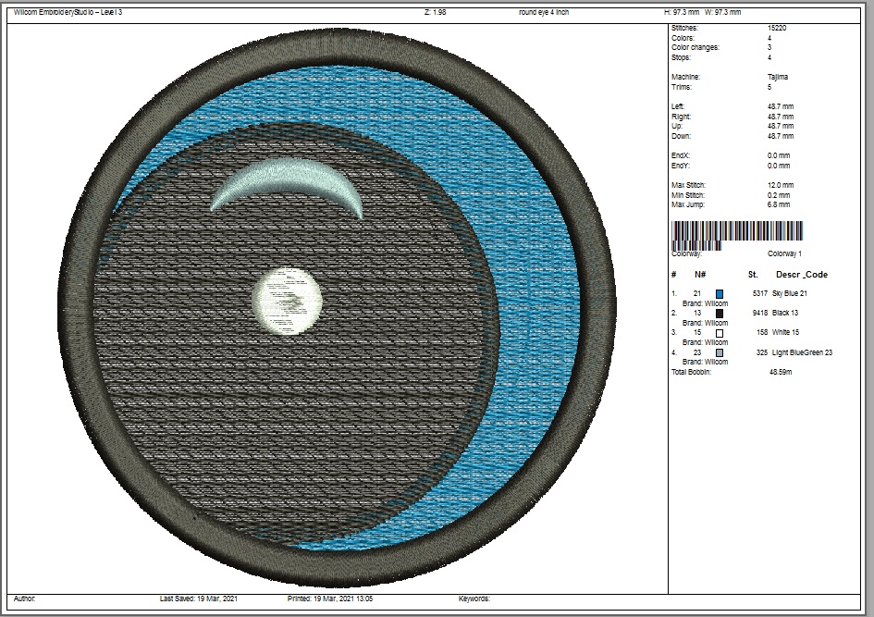Click the Total Bobbin value 48.59m

click(782, 372)
